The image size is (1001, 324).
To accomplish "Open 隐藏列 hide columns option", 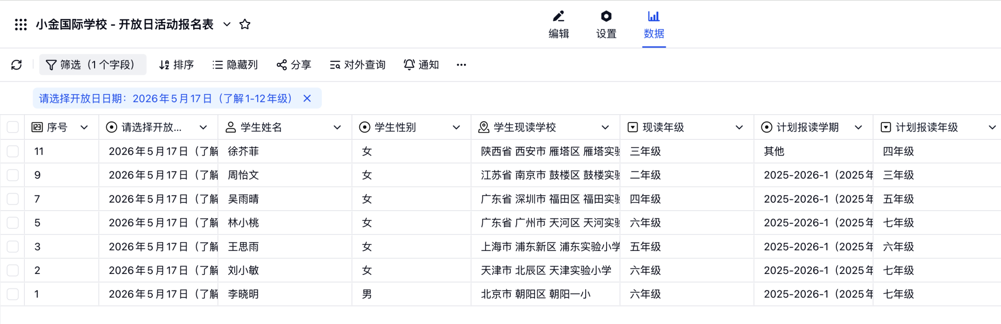I will pyautogui.click(x=235, y=65).
